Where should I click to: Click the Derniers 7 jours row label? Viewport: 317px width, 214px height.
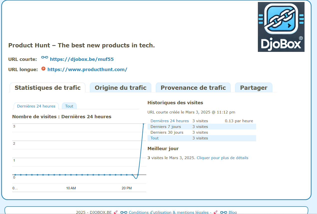click(166, 127)
